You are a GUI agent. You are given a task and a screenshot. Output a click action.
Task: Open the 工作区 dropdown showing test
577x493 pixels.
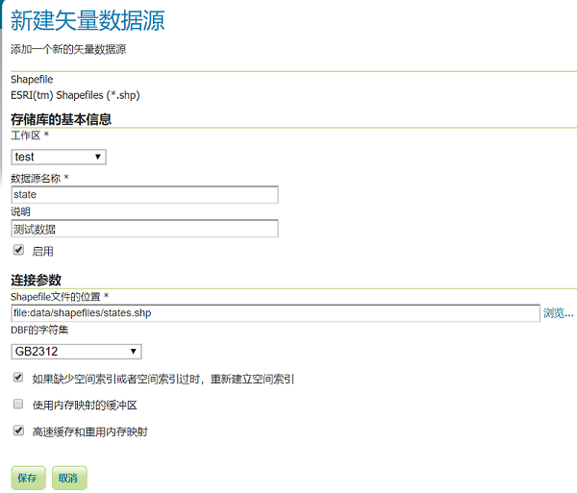click(58, 157)
